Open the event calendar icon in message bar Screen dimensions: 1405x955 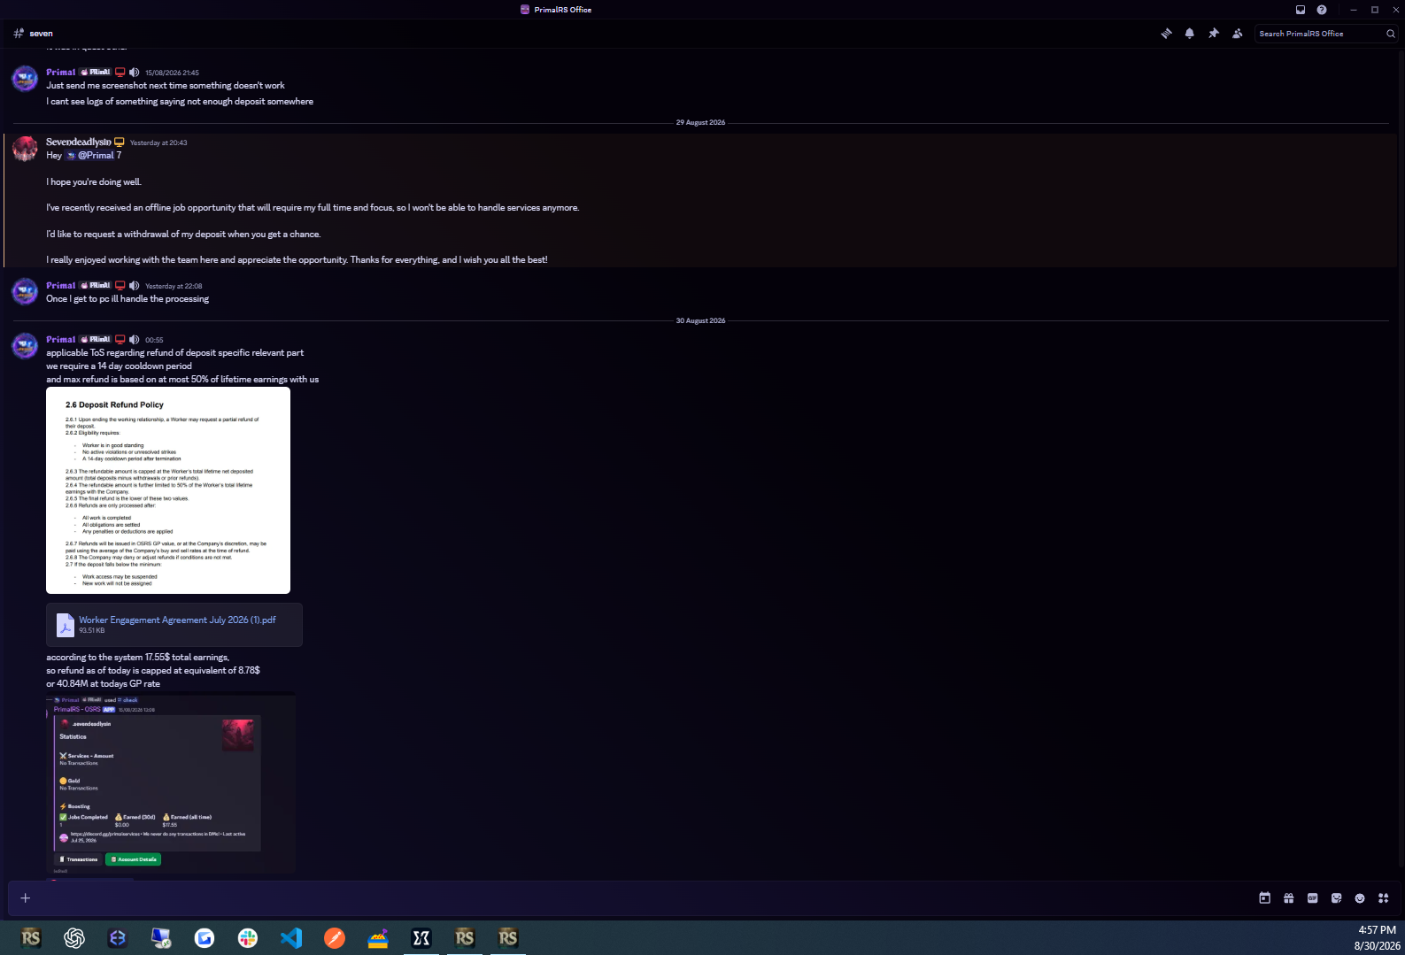click(x=1265, y=898)
